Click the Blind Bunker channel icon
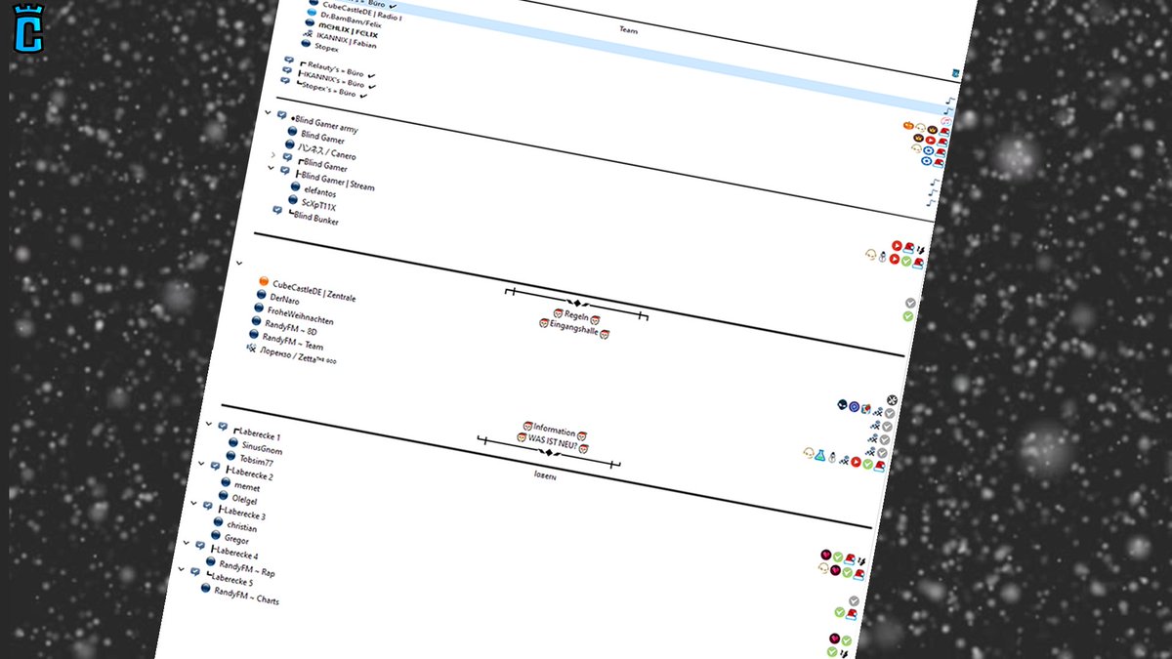Image resolution: width=1172 pixels, height=659 pixels. (277, 211)
